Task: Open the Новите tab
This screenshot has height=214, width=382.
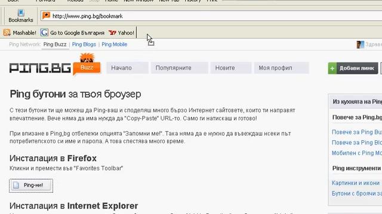Action: [x=231, y=68]
